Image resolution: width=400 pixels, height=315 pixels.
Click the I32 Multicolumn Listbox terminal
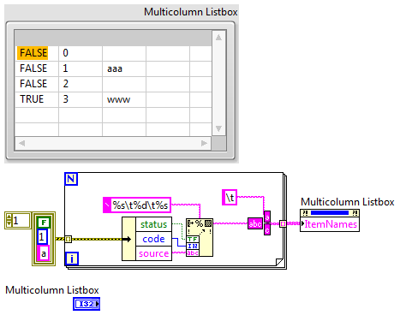tap(87, 304)
